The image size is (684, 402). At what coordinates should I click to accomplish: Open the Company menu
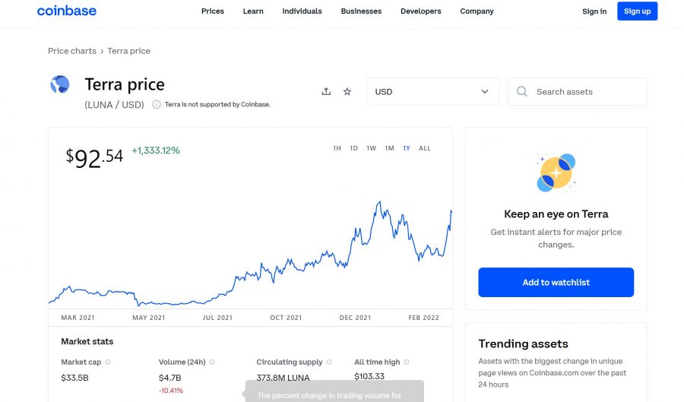click(477, 11)
